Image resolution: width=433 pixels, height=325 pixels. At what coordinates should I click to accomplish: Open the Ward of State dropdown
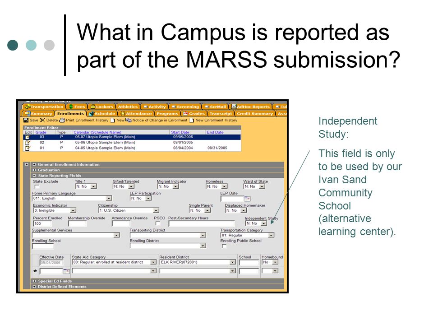coord(262,186)
